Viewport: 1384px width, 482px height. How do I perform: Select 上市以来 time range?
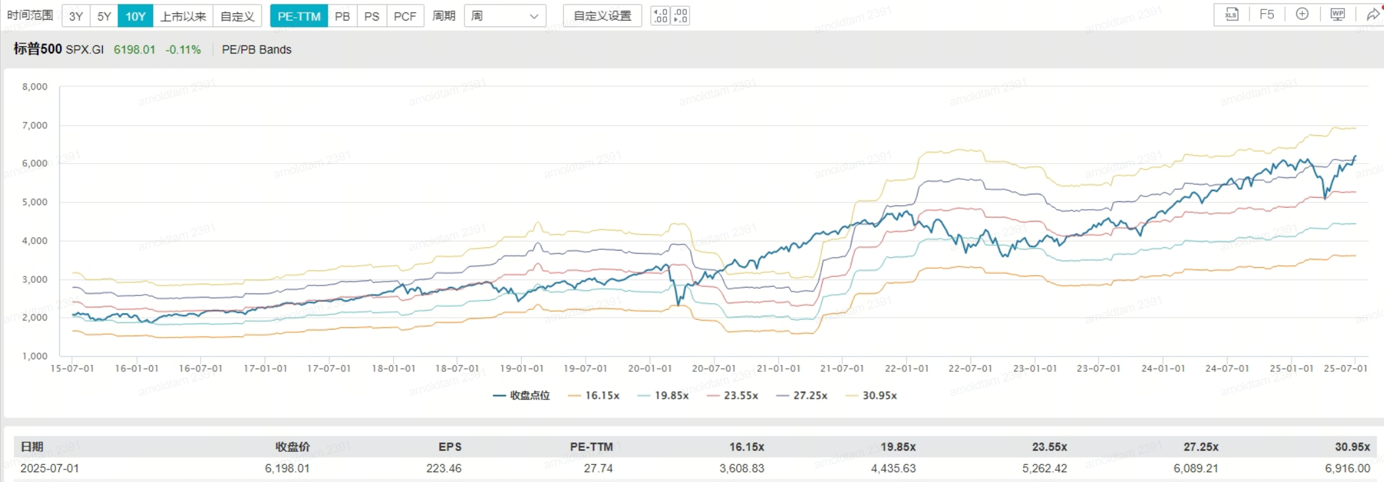[x=183, y=16]
